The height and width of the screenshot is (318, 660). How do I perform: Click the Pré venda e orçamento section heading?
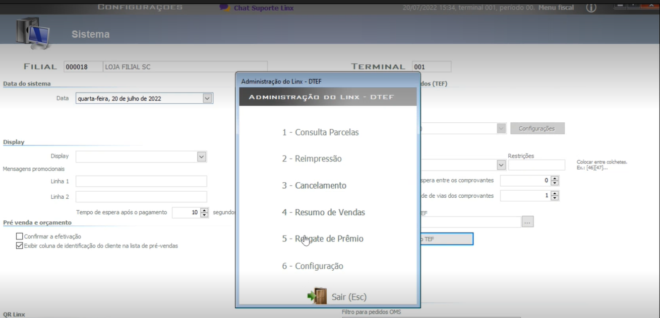(x=37, y=222)
